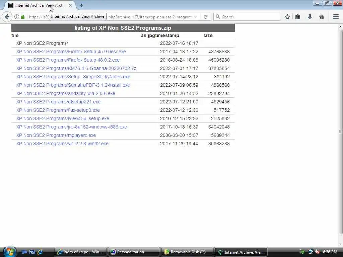Open Firefox Setup 48.0.2.exe link
Image resolution: width=343 pixels, height=257 pixels.
pyautogui.click(x=68, y=60)
